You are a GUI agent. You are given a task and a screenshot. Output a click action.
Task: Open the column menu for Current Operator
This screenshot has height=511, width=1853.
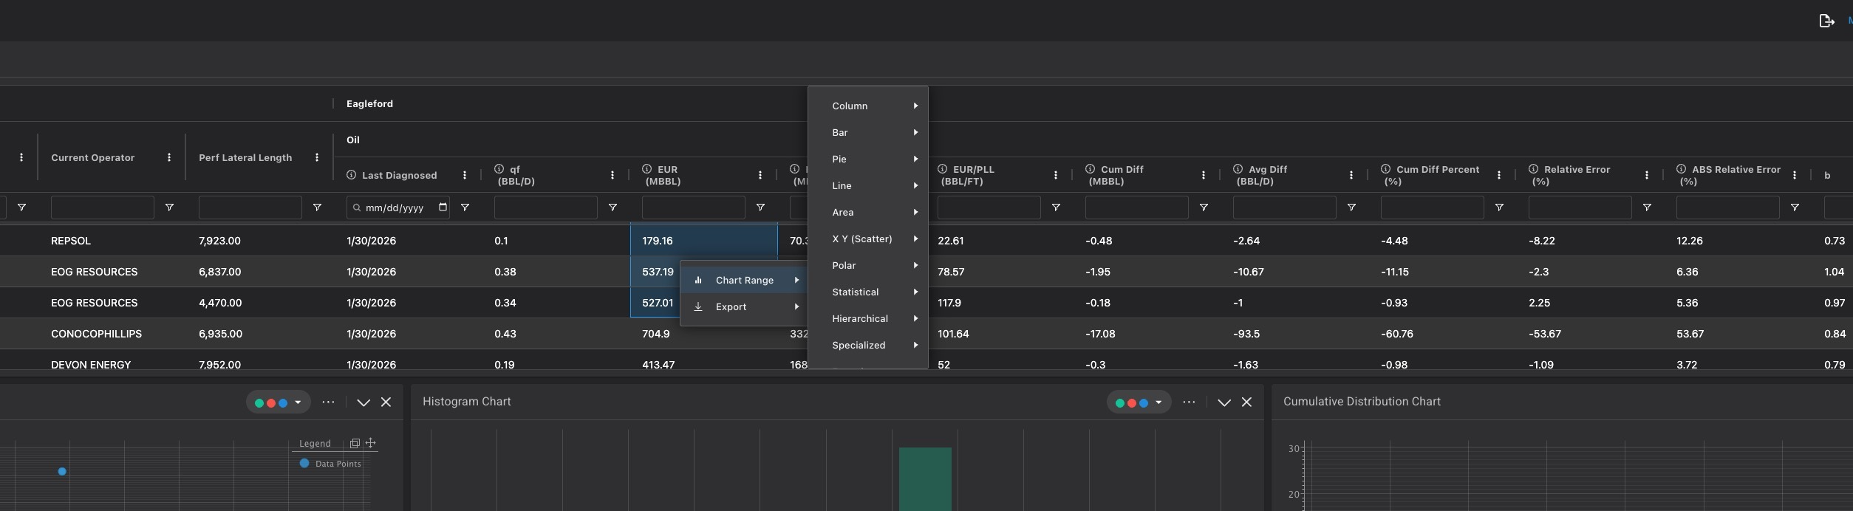coord(169,157)
